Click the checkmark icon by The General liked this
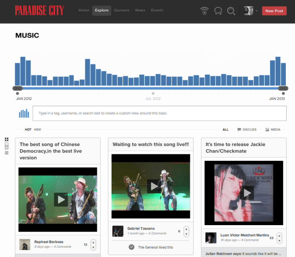This screenshot has height=257, width=295. pos(131,247)
